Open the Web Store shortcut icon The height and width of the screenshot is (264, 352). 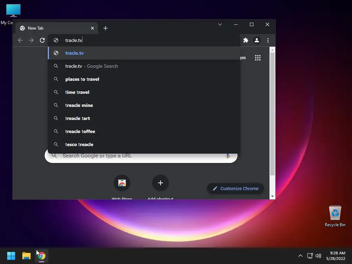[x=122, y=183]
